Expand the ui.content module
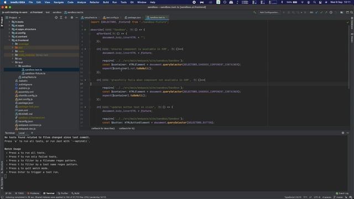The image size is (354, 199). pos(9,36)
